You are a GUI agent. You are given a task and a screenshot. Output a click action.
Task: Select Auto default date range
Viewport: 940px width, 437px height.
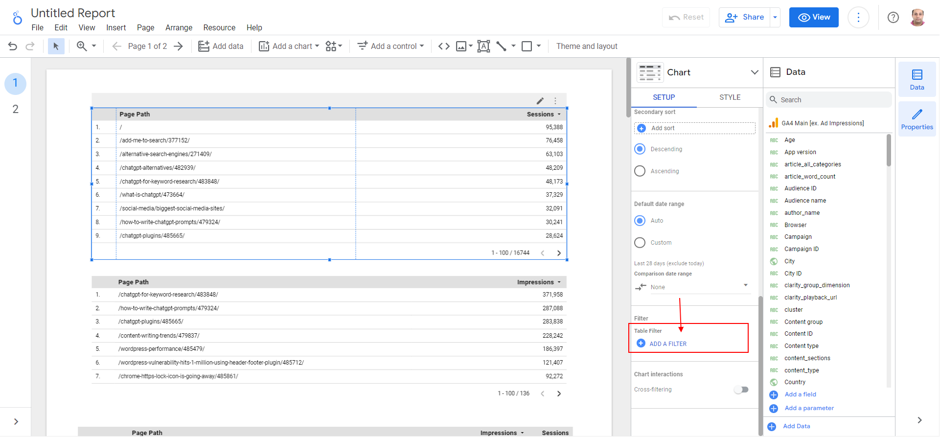click(640, 220)
